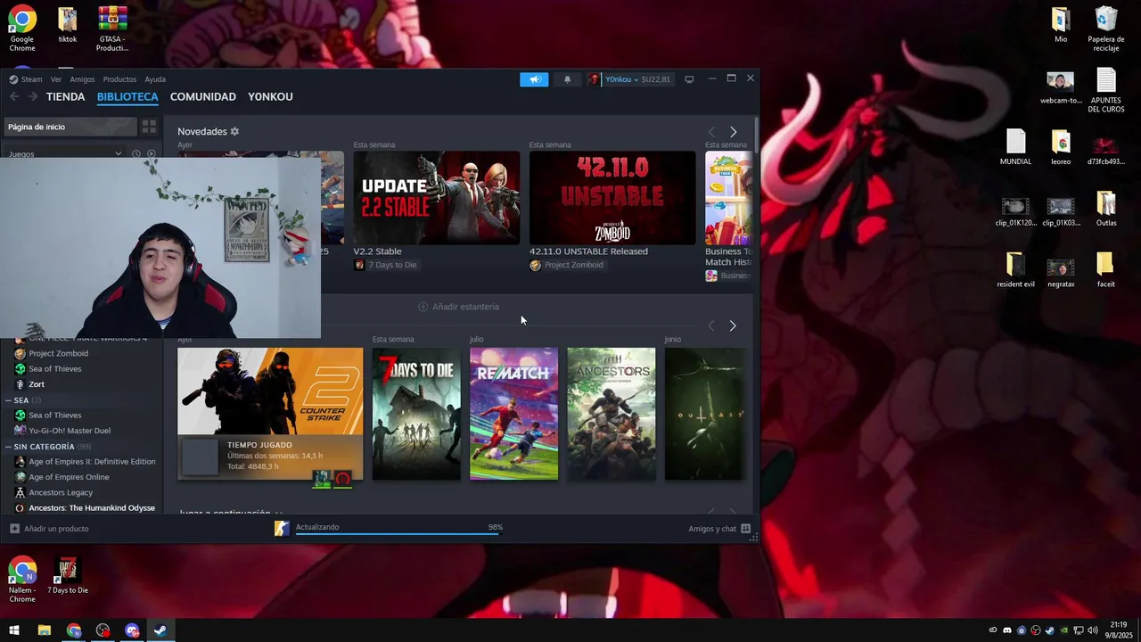Click the Y0nkou profile avatar in header

tap(595, 79)
